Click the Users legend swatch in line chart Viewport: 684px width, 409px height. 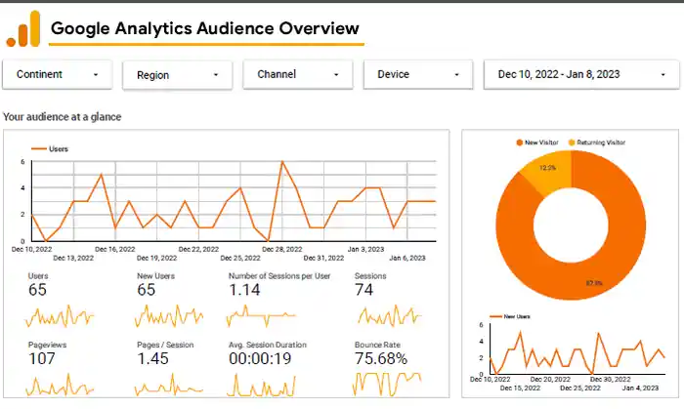39,149
